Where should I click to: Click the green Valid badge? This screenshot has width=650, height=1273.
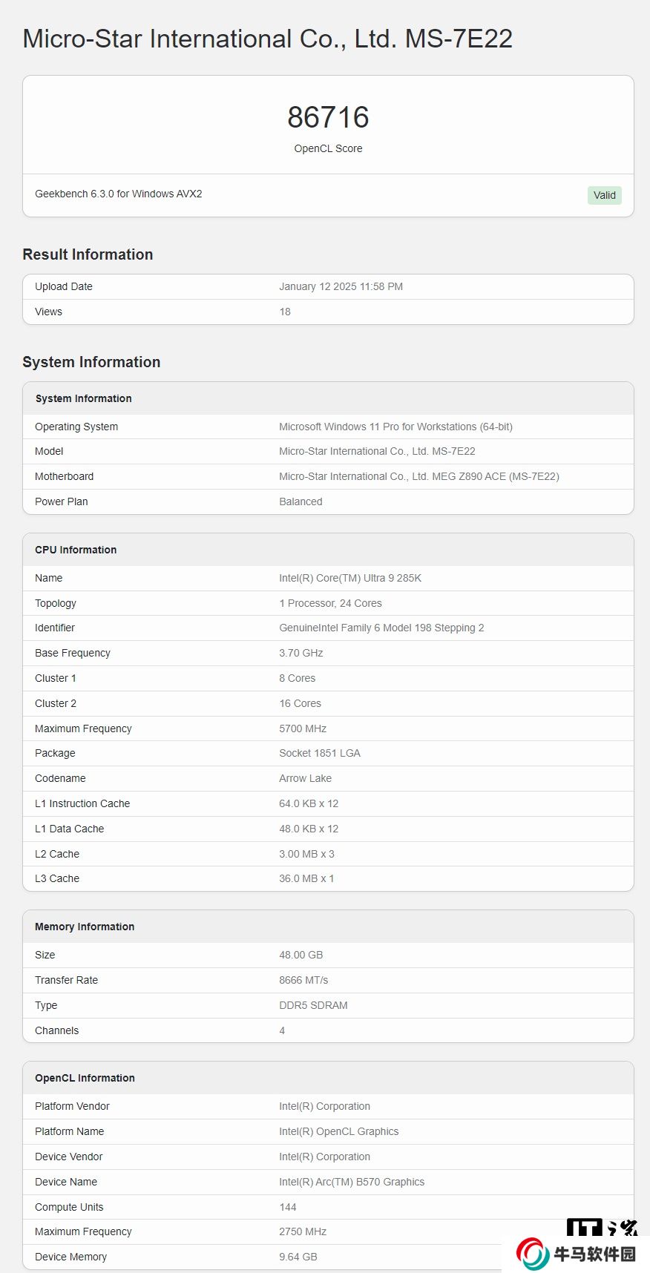pos(604,195)
